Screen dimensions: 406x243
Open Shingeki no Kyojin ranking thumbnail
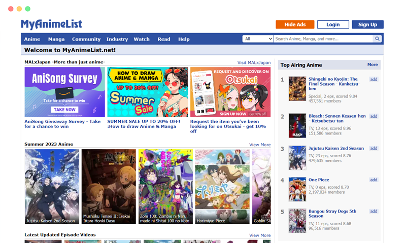coord(297,89)
